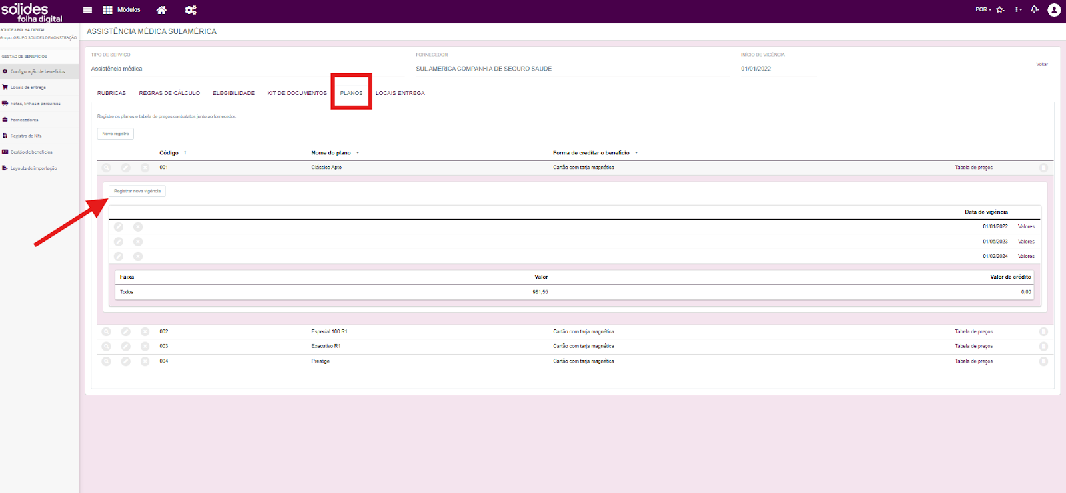The width and height of the screenshot is (1066, 493).
Task: Open Valores for vigência 01/06/2023
Action: coord(1026,242)
